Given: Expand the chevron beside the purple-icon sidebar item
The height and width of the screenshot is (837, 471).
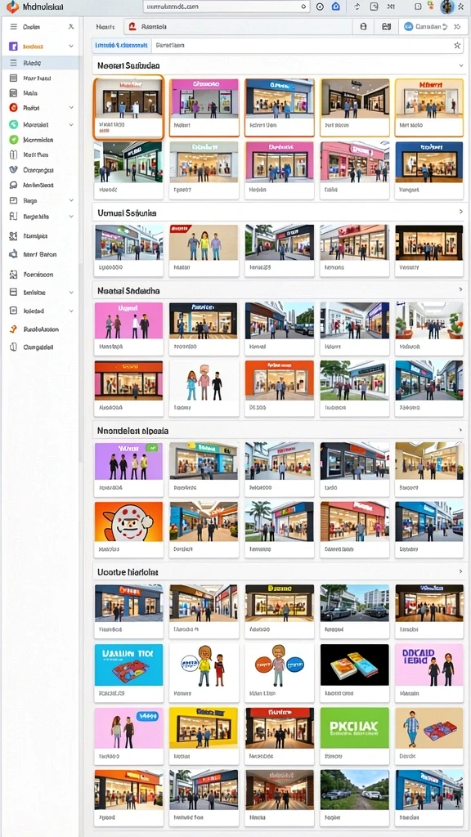Looking at the screenshot, I should [71, 47].
